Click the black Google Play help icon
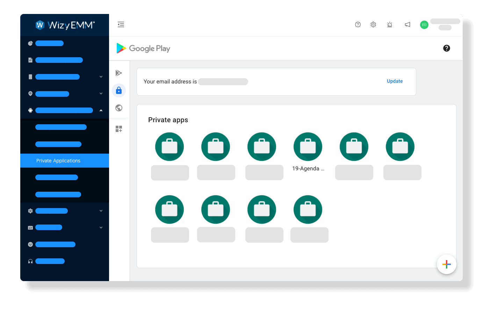483x309 pixels. [x=447, y=48]
